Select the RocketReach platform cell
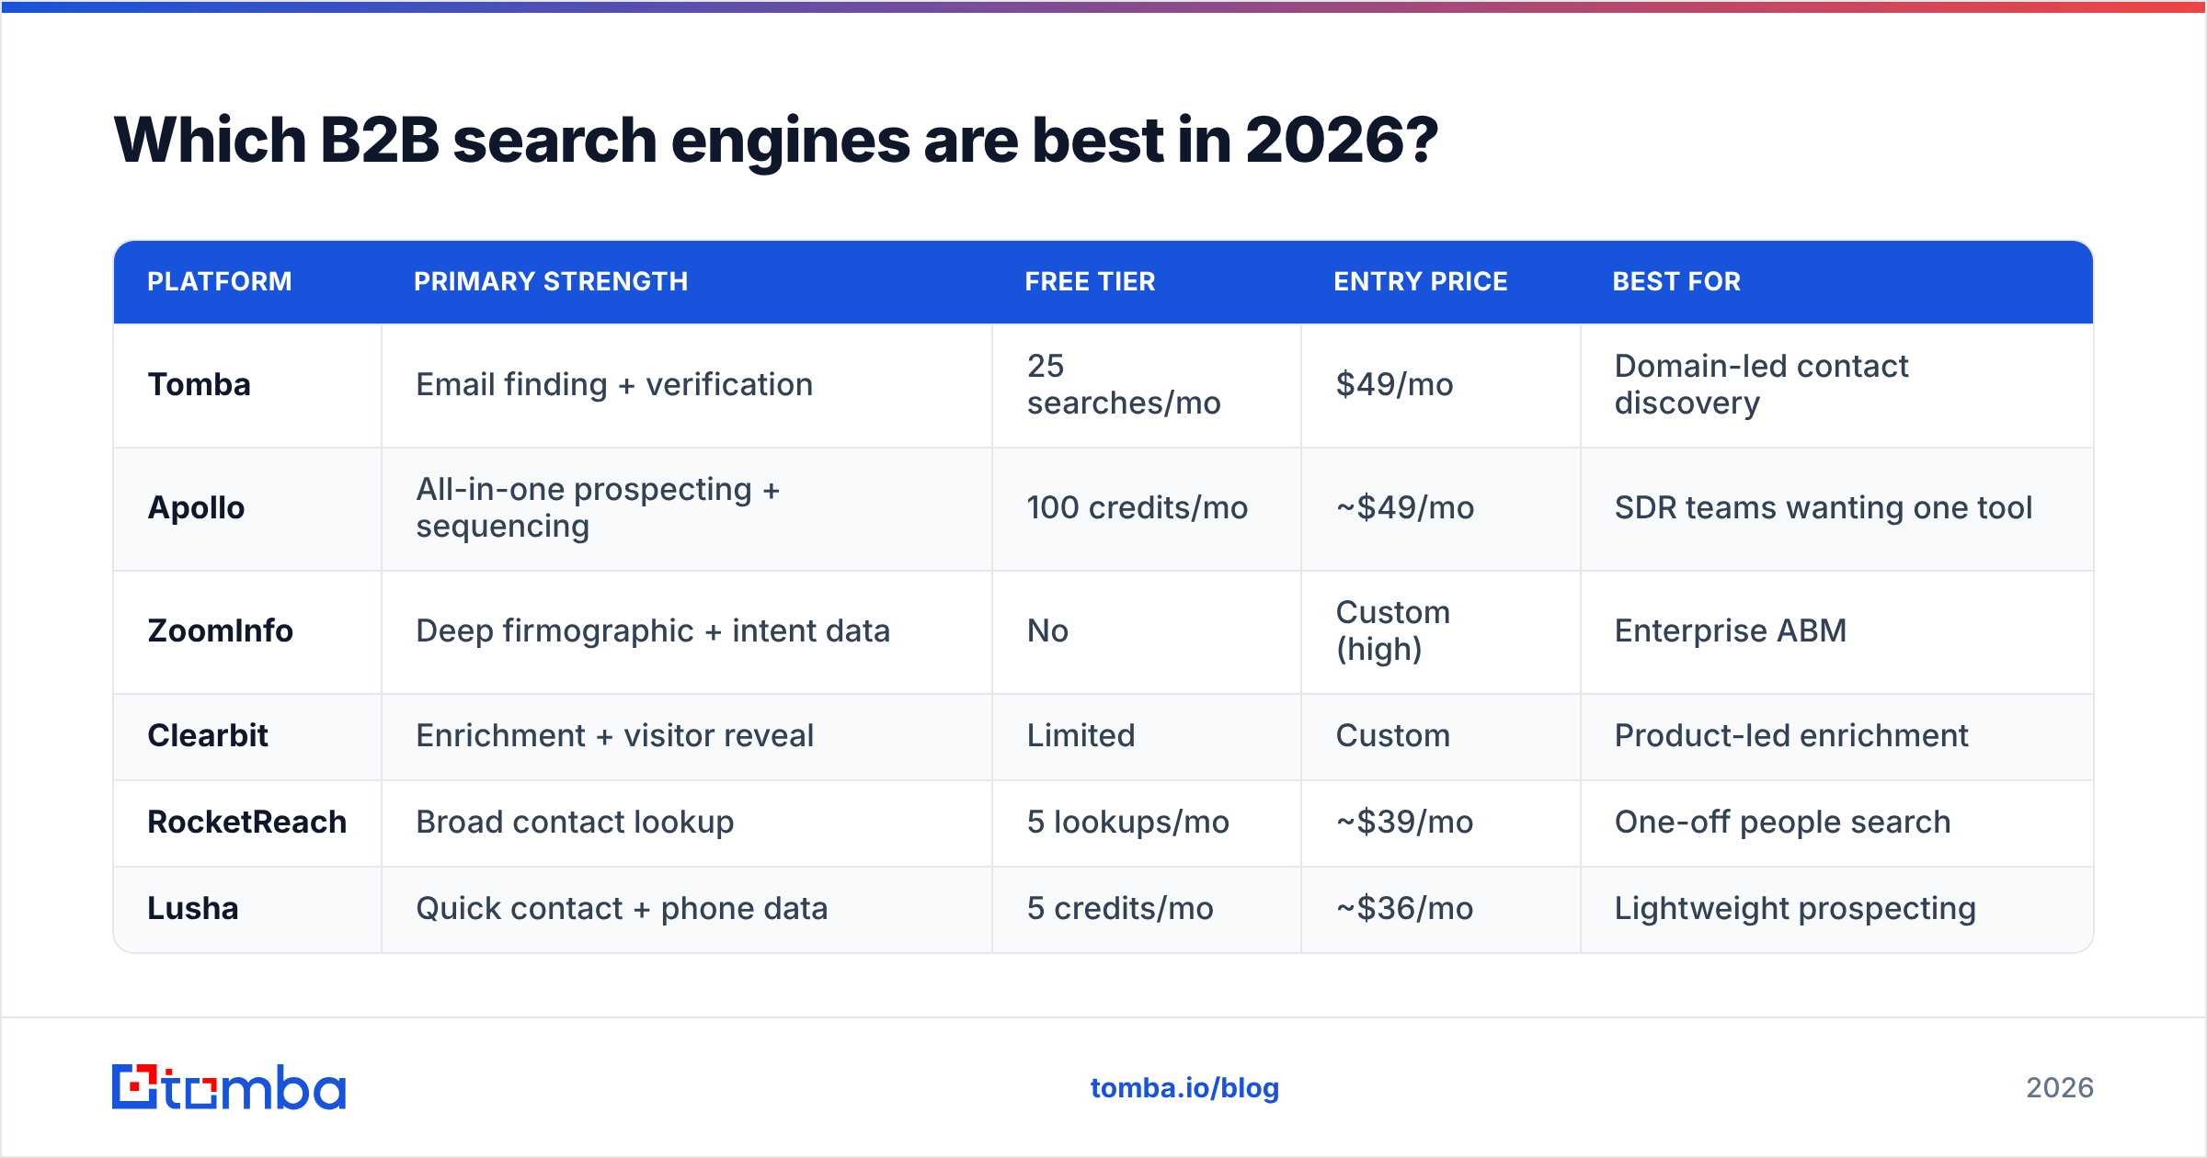 coord(247,823)
